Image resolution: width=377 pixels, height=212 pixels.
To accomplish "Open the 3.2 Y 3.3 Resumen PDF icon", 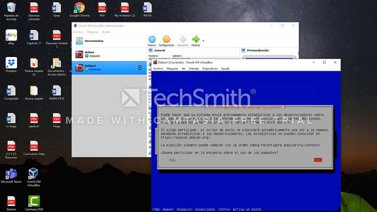I will [x=11, y=150].
